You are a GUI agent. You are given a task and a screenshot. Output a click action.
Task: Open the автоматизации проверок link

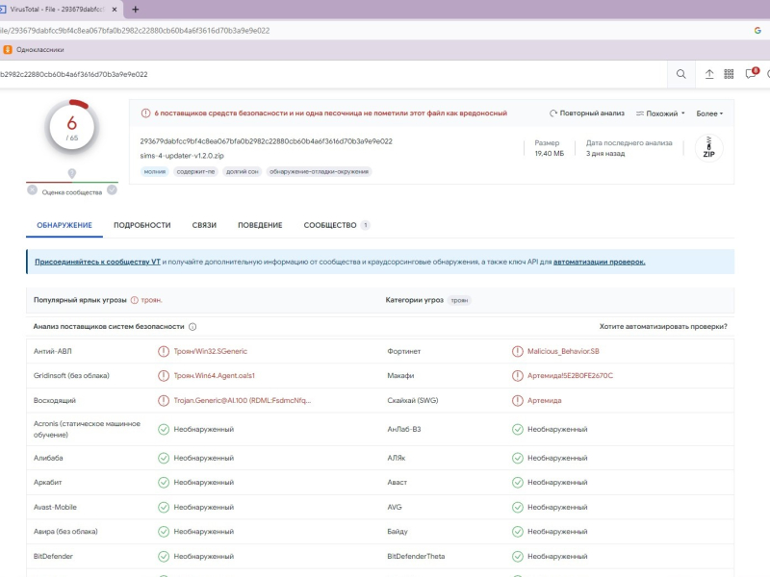[599, 262]
